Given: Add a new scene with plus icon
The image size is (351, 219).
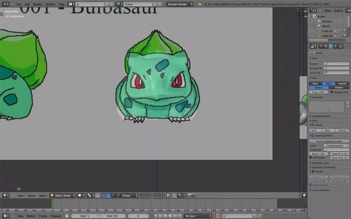Looking at the screenshot, I should [x=155, y=4].
